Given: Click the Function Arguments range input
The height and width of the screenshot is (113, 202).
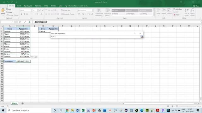Looking at the screenshot, I should point(95,37).
